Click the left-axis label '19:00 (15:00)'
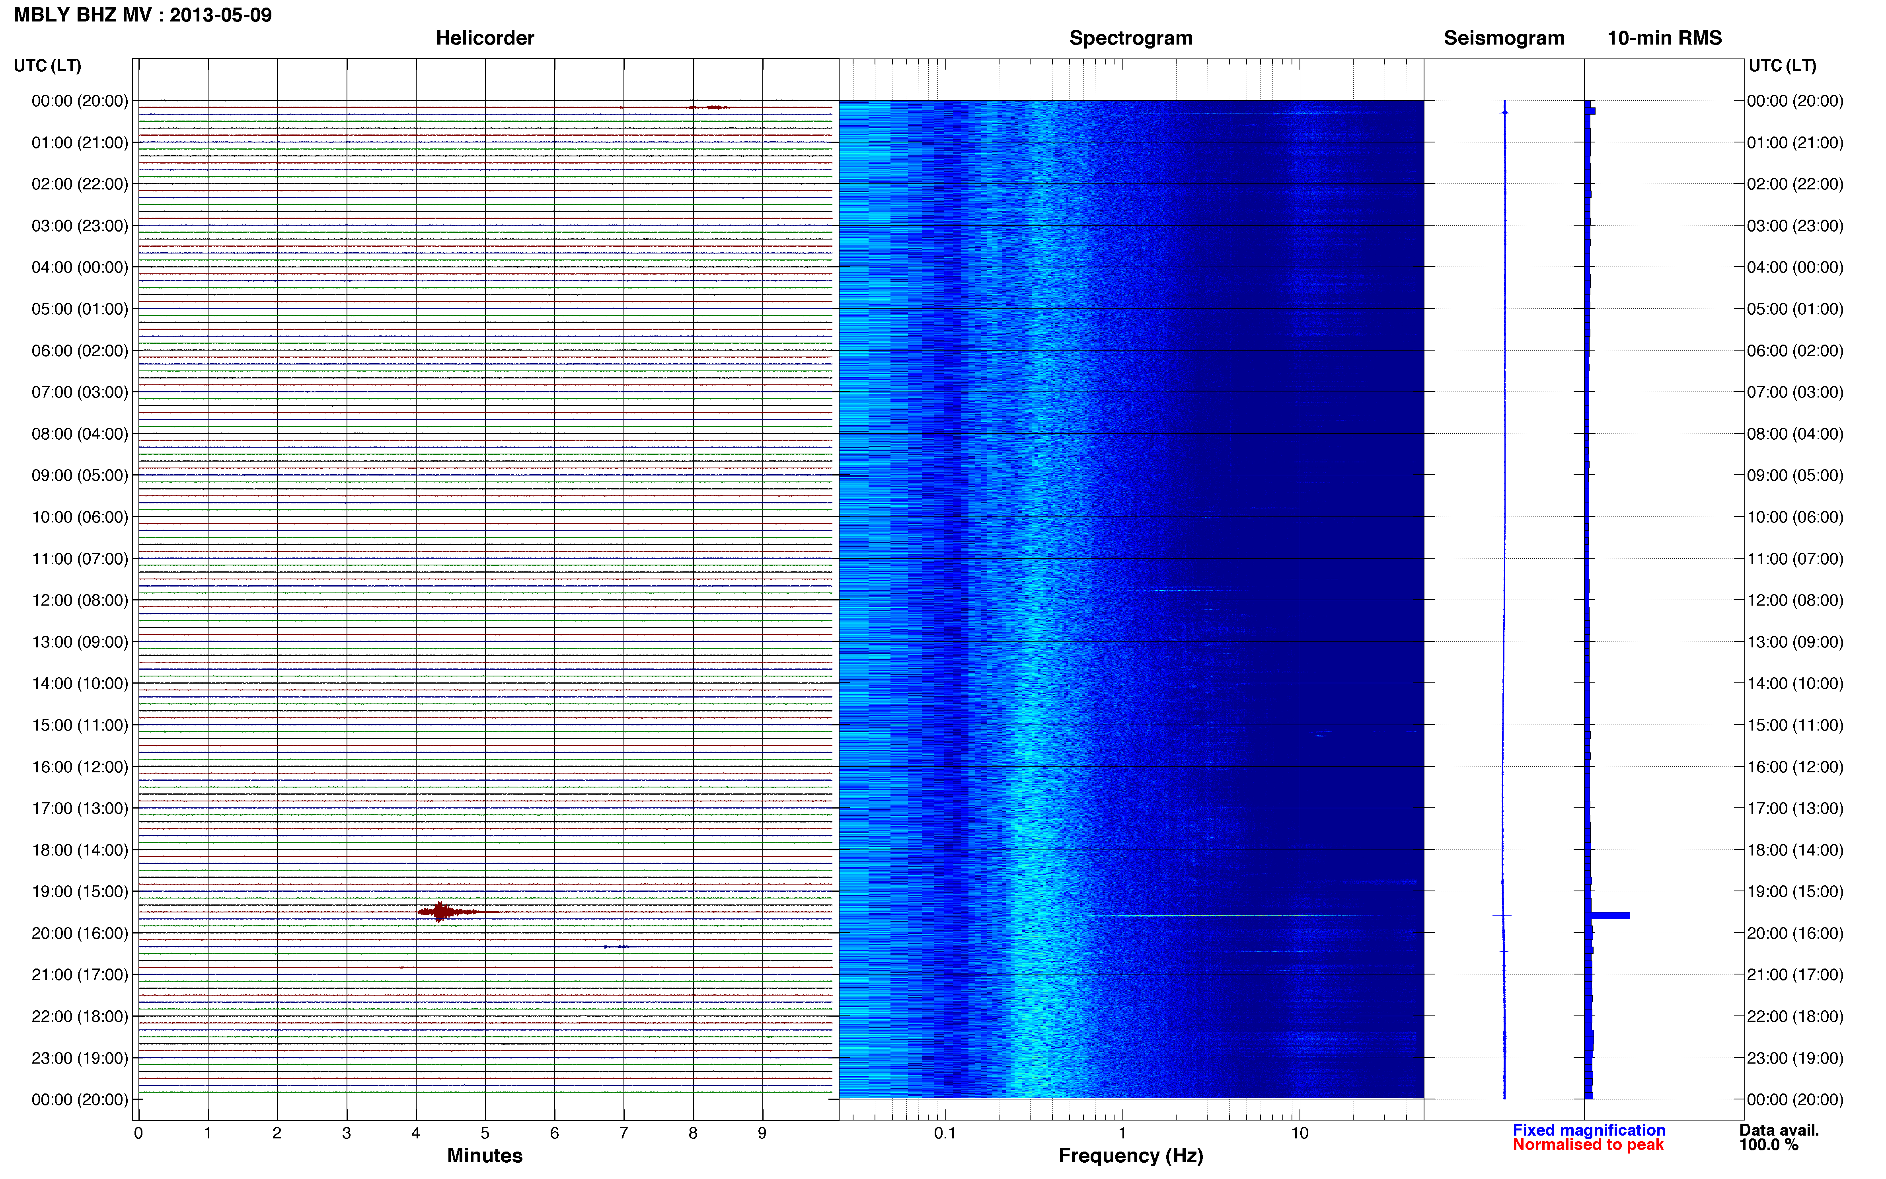The height and width of the screenshot is (1179, 1886). click(x=80, y=891)
